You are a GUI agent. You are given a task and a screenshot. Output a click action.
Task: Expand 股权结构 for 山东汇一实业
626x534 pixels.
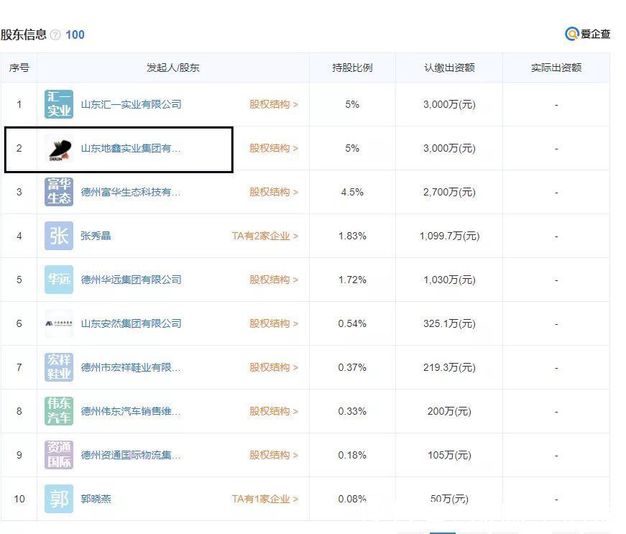273,104
